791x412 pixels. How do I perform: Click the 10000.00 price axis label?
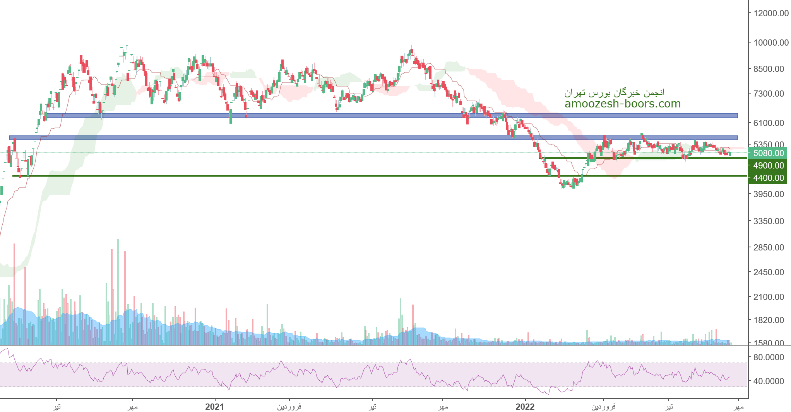click(x=770, y=43)
